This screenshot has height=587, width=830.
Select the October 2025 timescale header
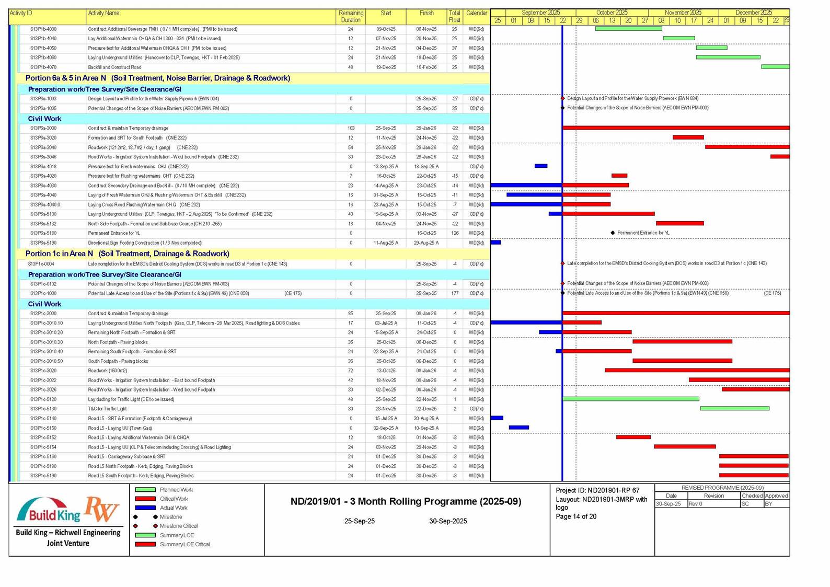[612, 13]
